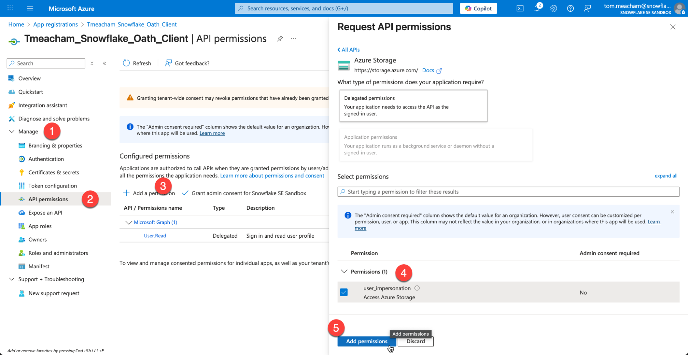The width and height of the screenshot is (688, 355).
Task: Clear the sidebar search with the X icon
Action: point(92,63)
